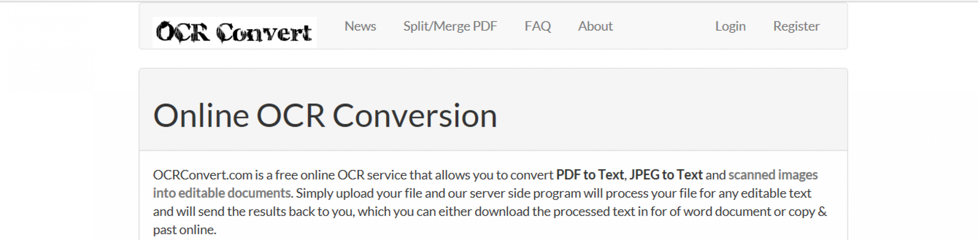This screenshot has width=978, height=240.
Task: Go to Split/Merge PDF
Action: pyautogui.click(x=450, y=26)
